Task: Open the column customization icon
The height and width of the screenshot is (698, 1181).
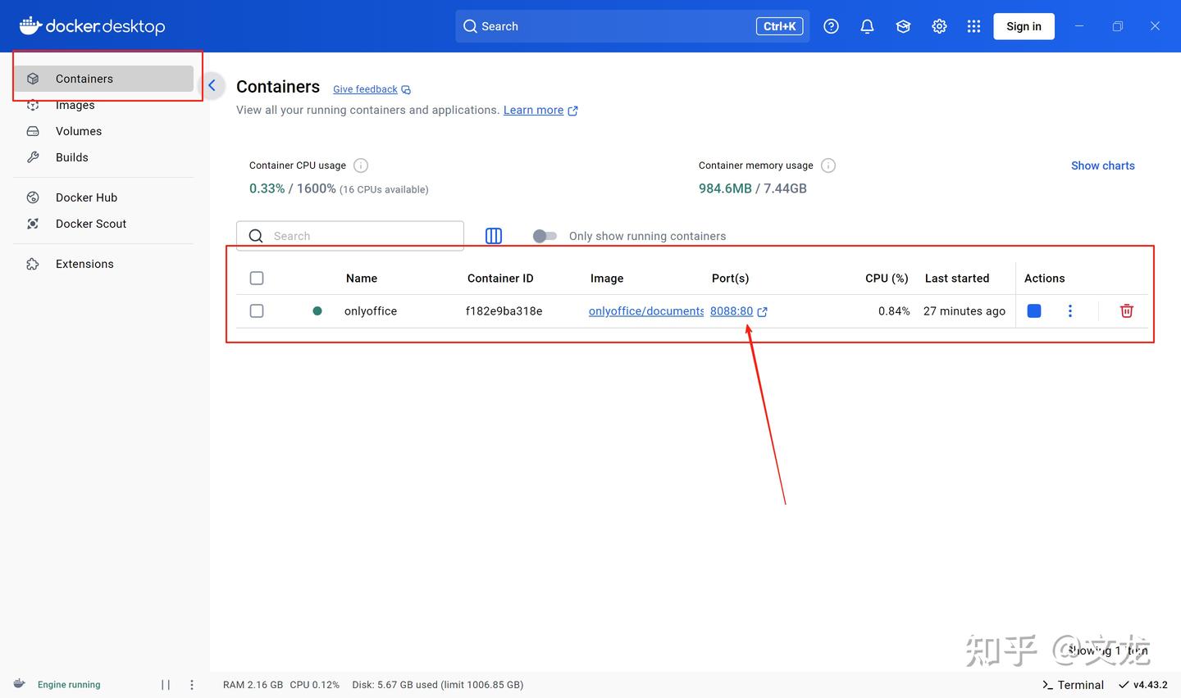Action: pos(494,236)
